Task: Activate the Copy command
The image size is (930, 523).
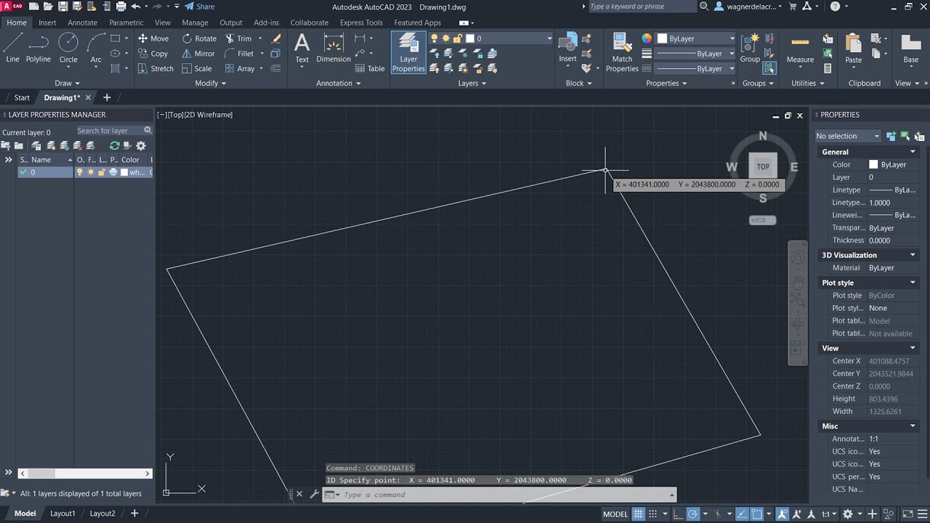Action: (x=153, y=54)
